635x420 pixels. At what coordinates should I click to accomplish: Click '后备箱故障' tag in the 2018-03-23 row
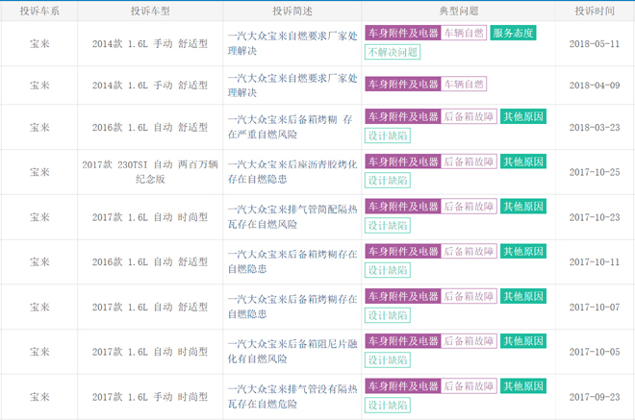coord(469,116)
